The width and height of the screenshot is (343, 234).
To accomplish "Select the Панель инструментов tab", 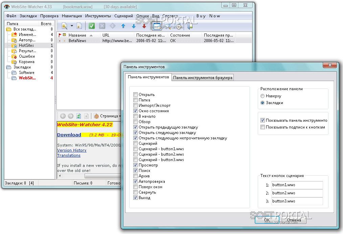I will click(148, 77).
